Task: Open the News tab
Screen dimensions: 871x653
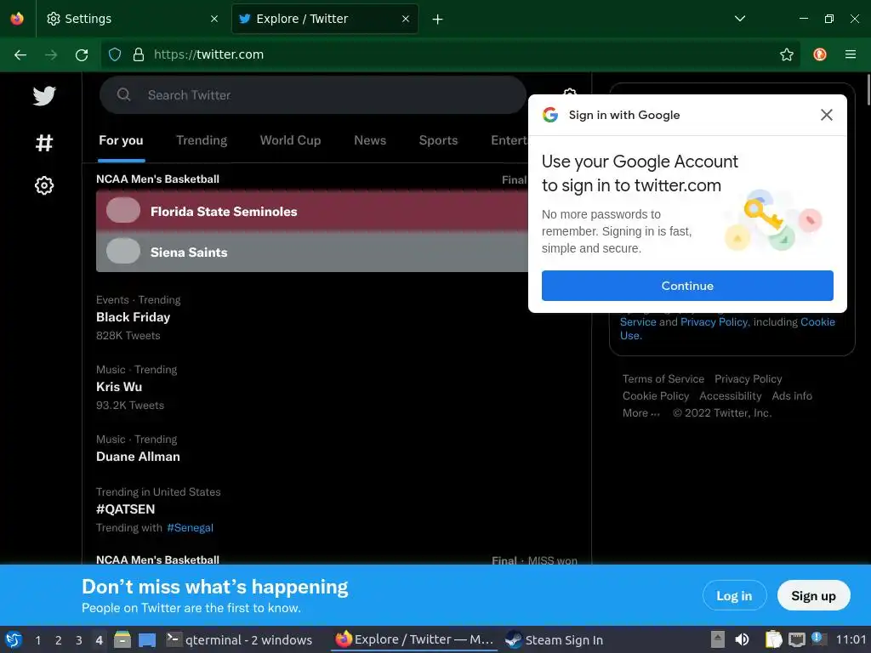Action: tap(370, 140)
